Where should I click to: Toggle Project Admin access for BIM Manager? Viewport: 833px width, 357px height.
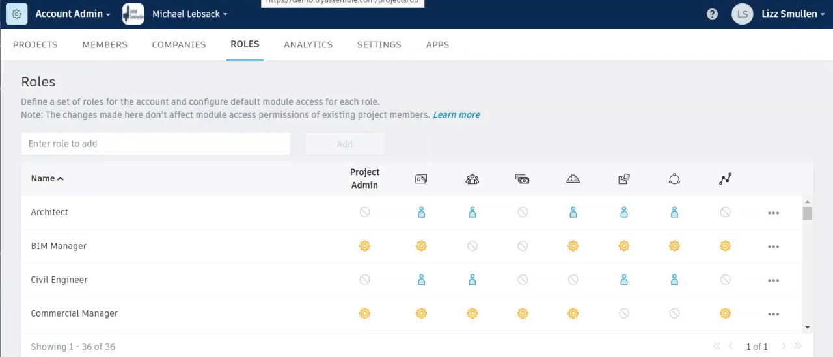click(x=364, y=246)
